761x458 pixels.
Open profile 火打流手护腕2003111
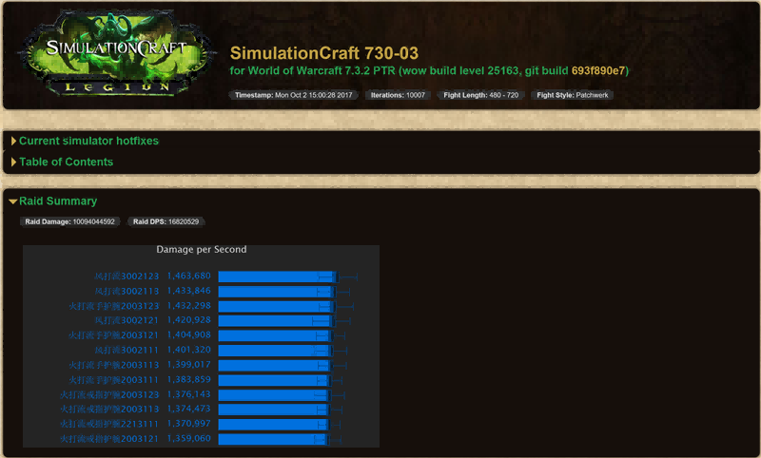click(x=114, y=380)
